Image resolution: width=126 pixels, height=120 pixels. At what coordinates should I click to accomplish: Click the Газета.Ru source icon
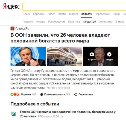tap(12, 28)
